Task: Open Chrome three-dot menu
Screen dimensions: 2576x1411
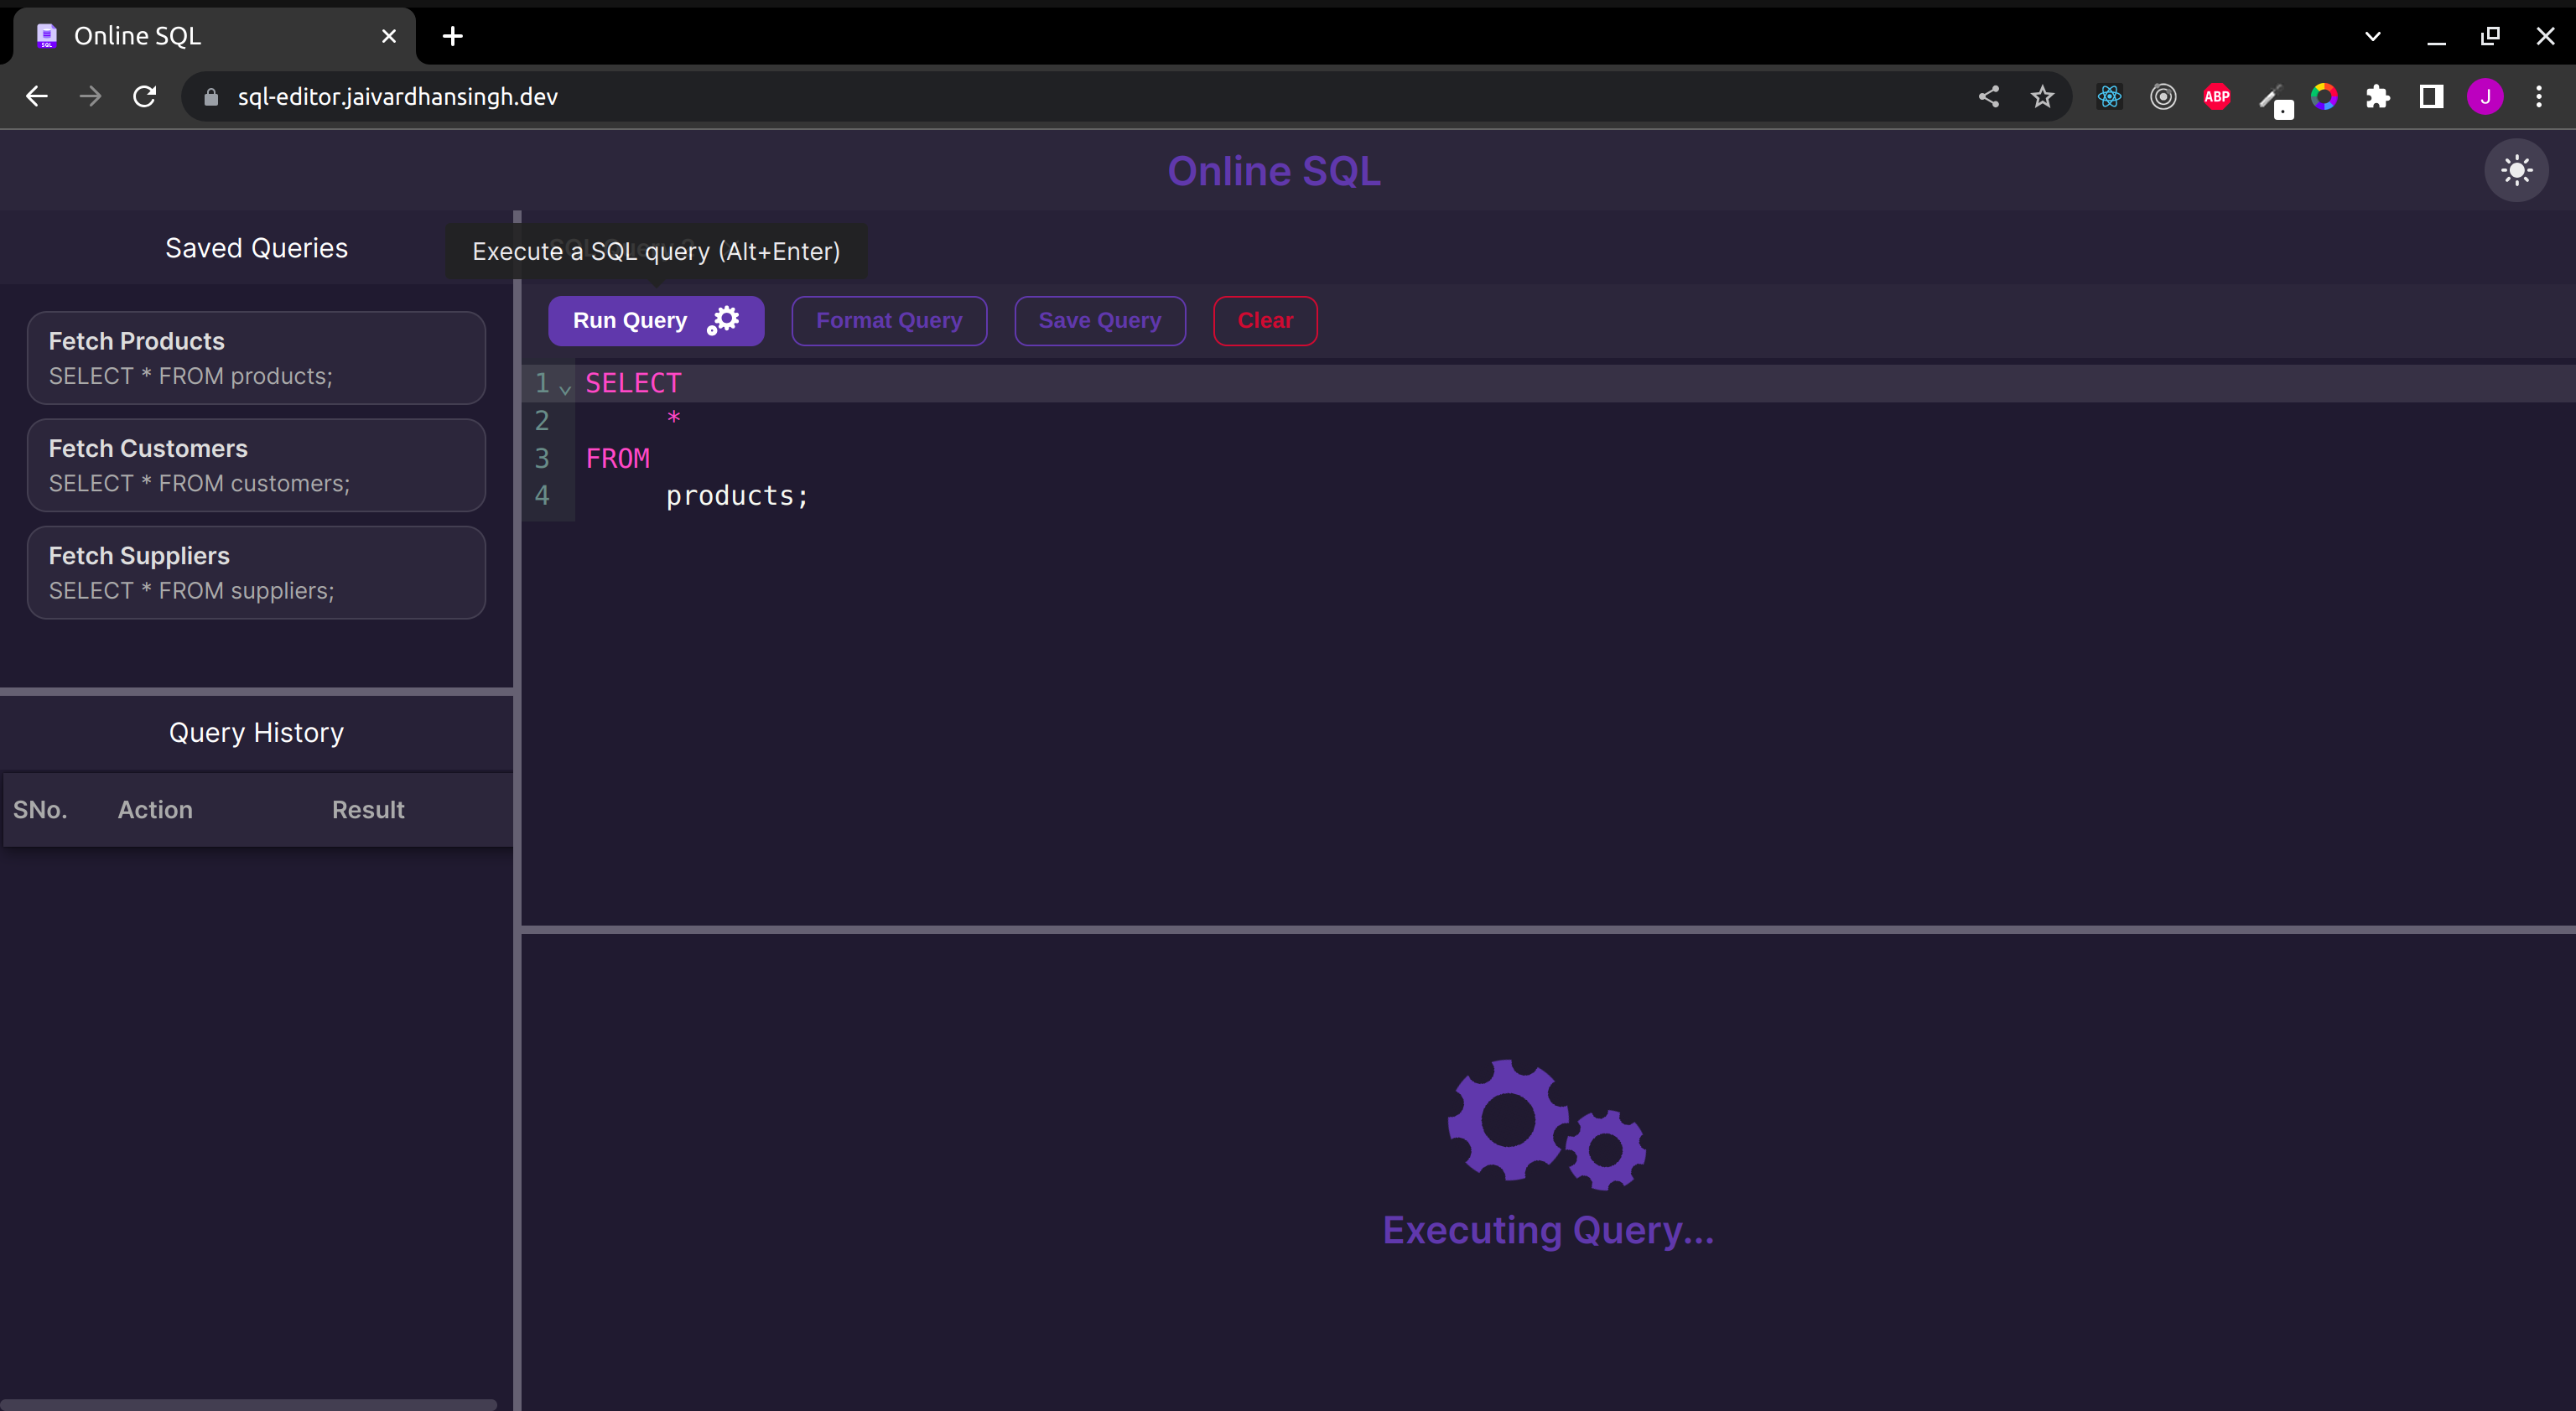Action: 2538,97
